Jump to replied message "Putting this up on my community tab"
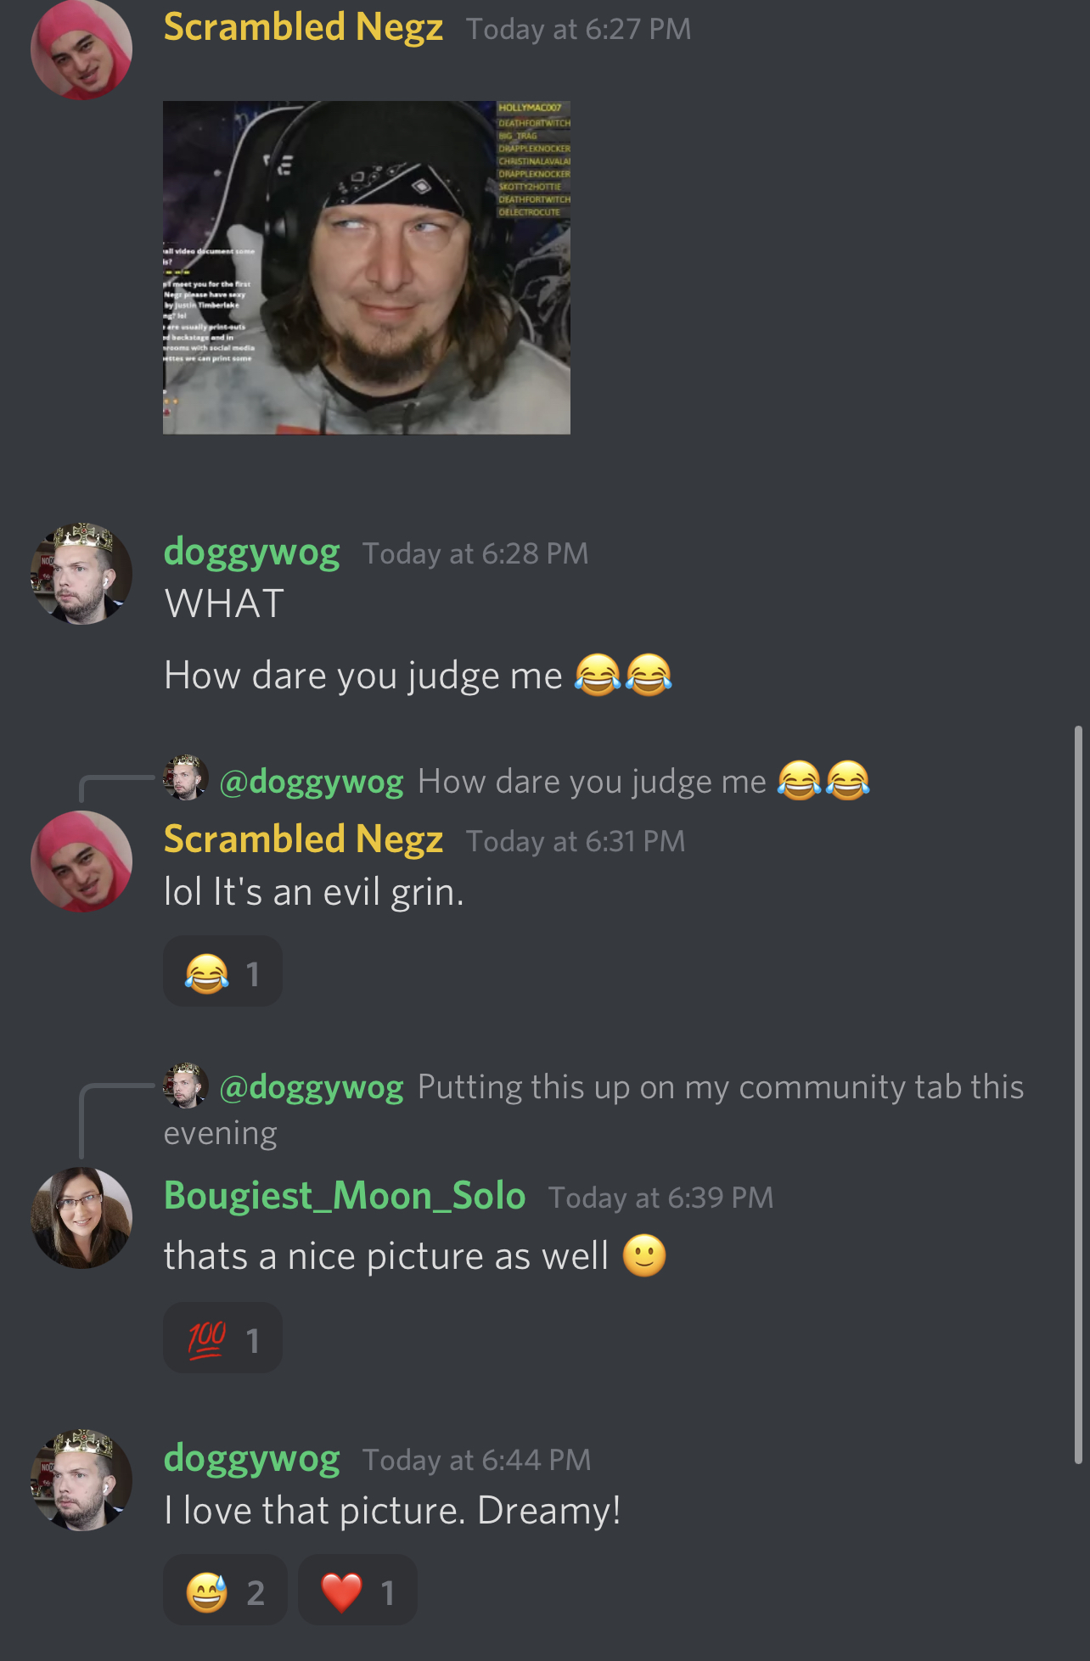Viewport: 1090px width, 1661px height. coord(594,1109)
